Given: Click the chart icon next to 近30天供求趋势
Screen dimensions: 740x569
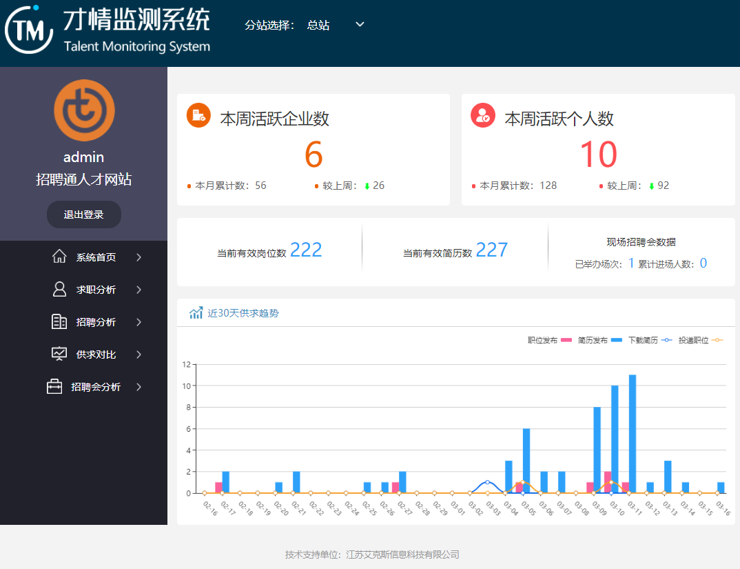Looking at the screenshot, I should pos(196,313).
